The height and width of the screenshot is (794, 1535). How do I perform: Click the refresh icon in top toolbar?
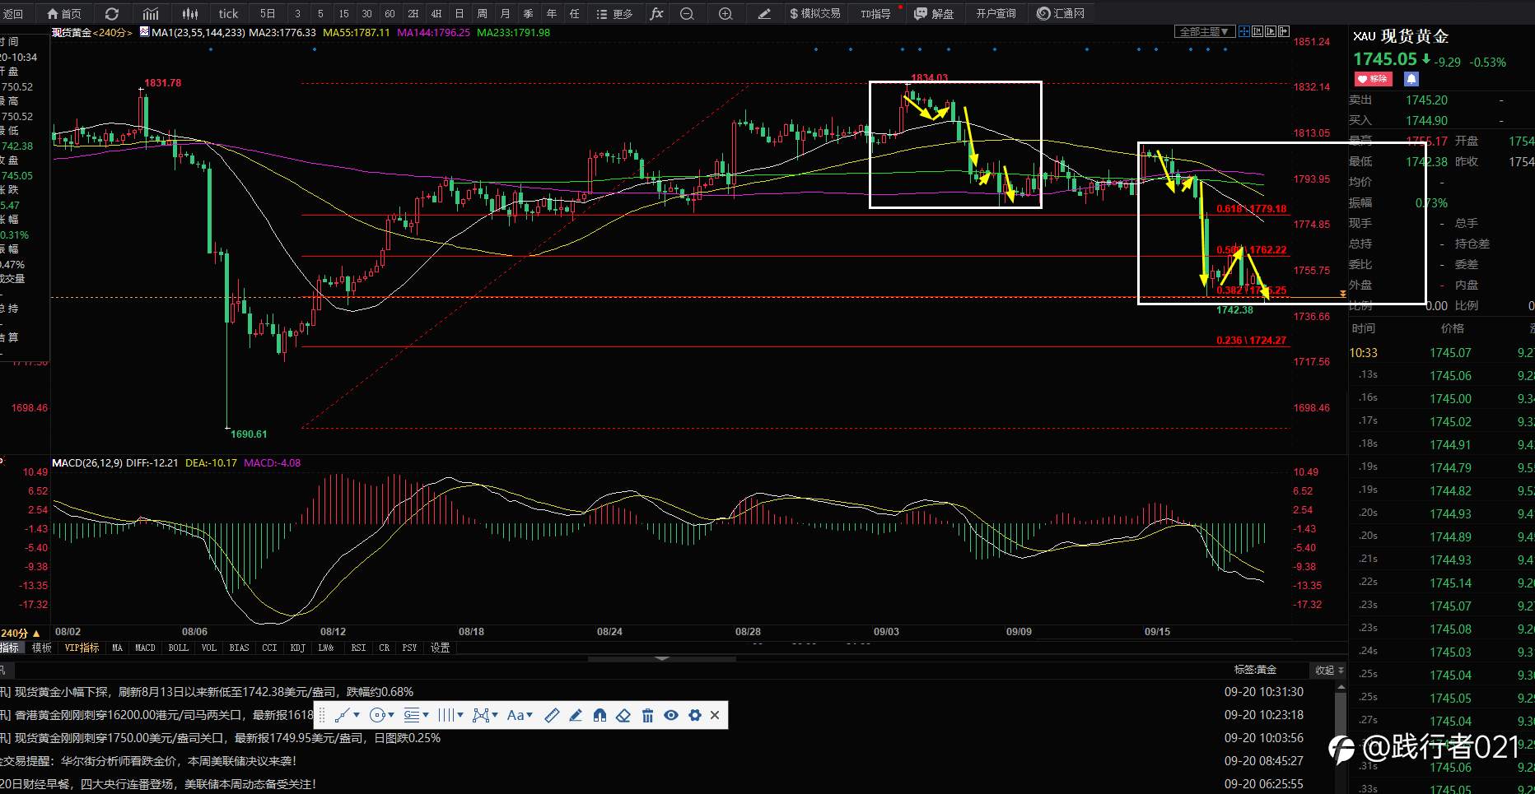point(112,13)
